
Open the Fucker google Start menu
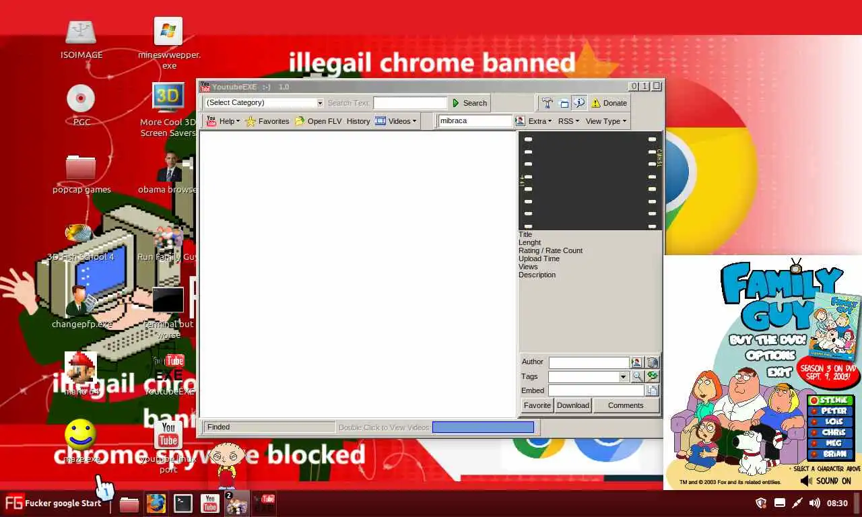pyautogui.click(x=53, y=503)
